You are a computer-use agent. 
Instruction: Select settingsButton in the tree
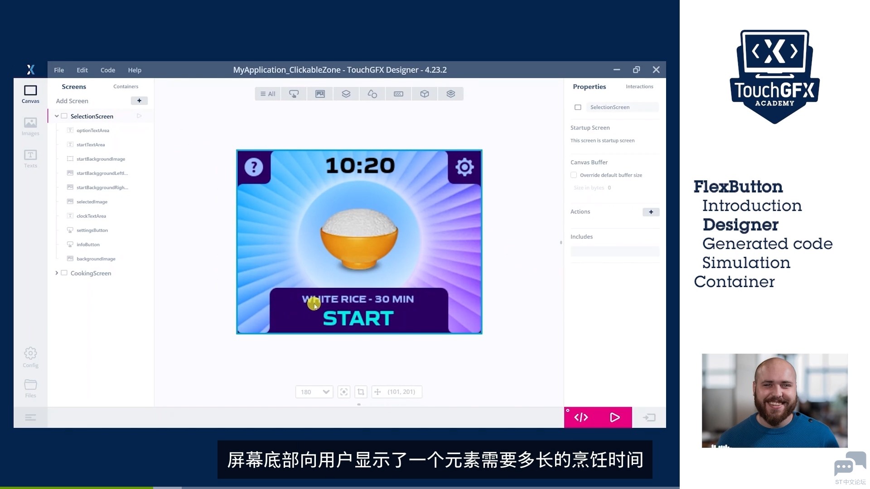[x=92, y=230]
